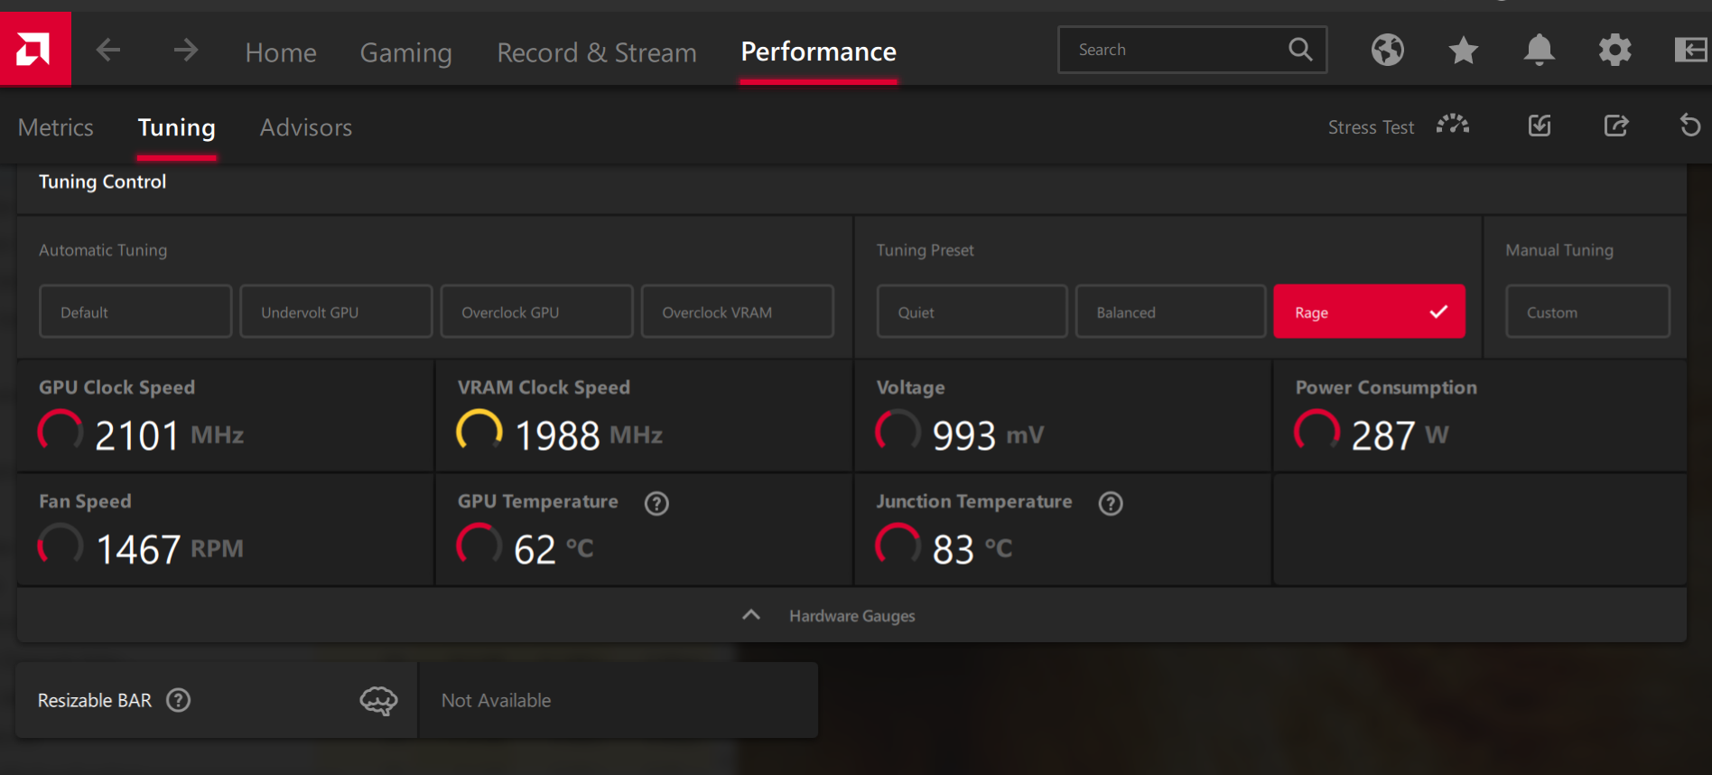Click the load profile import icon
Viewport: 1712px width, 775px height.
click(x=1540, y=126)
